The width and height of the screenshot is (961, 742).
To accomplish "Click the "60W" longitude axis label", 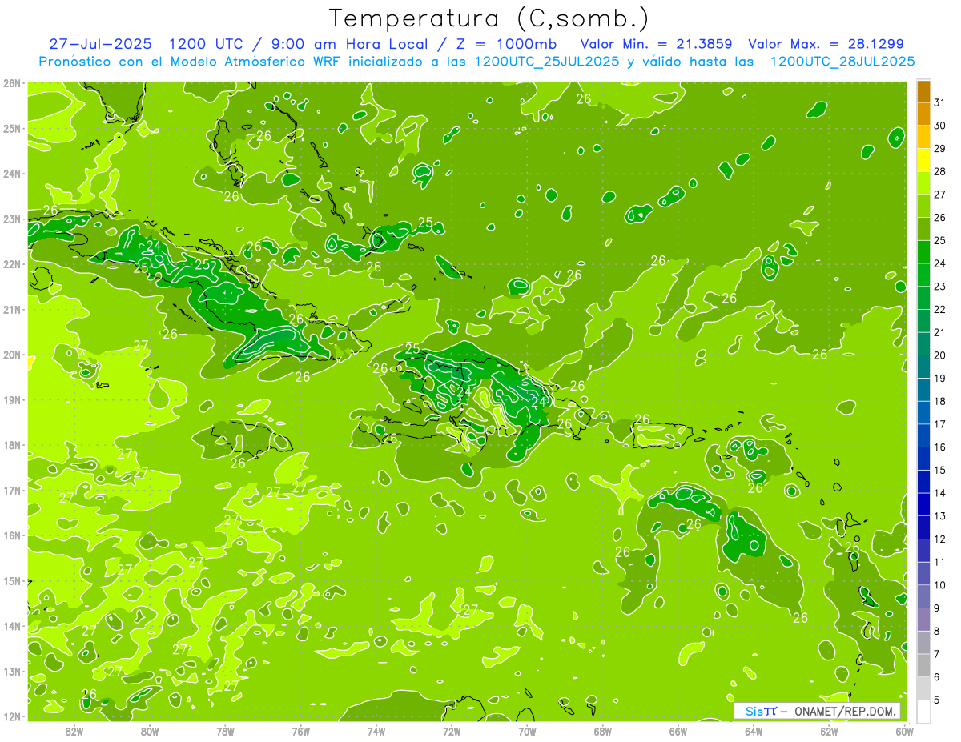I will point(904,731).
